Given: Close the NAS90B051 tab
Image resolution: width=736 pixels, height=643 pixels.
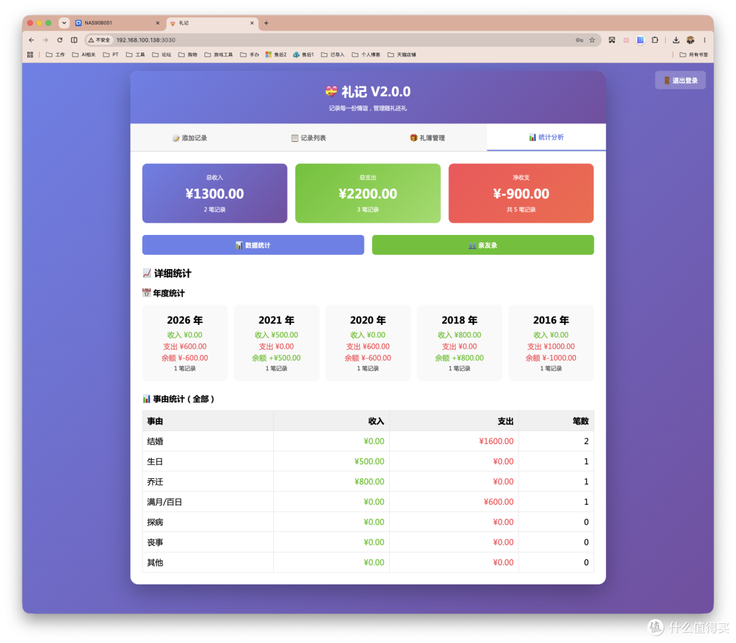Looking at the screenshot, I should (x=157, y=23).
